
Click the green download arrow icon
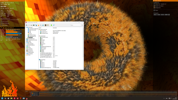51,25
